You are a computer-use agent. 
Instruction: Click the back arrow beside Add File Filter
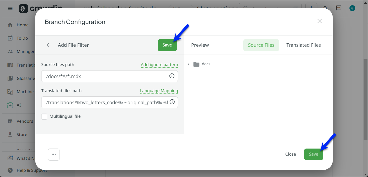pos(48,45)
